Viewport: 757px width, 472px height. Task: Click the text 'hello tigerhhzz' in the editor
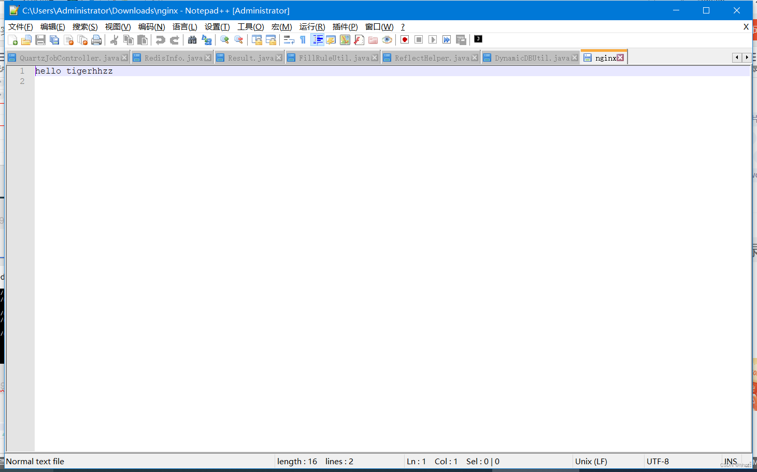74,71
